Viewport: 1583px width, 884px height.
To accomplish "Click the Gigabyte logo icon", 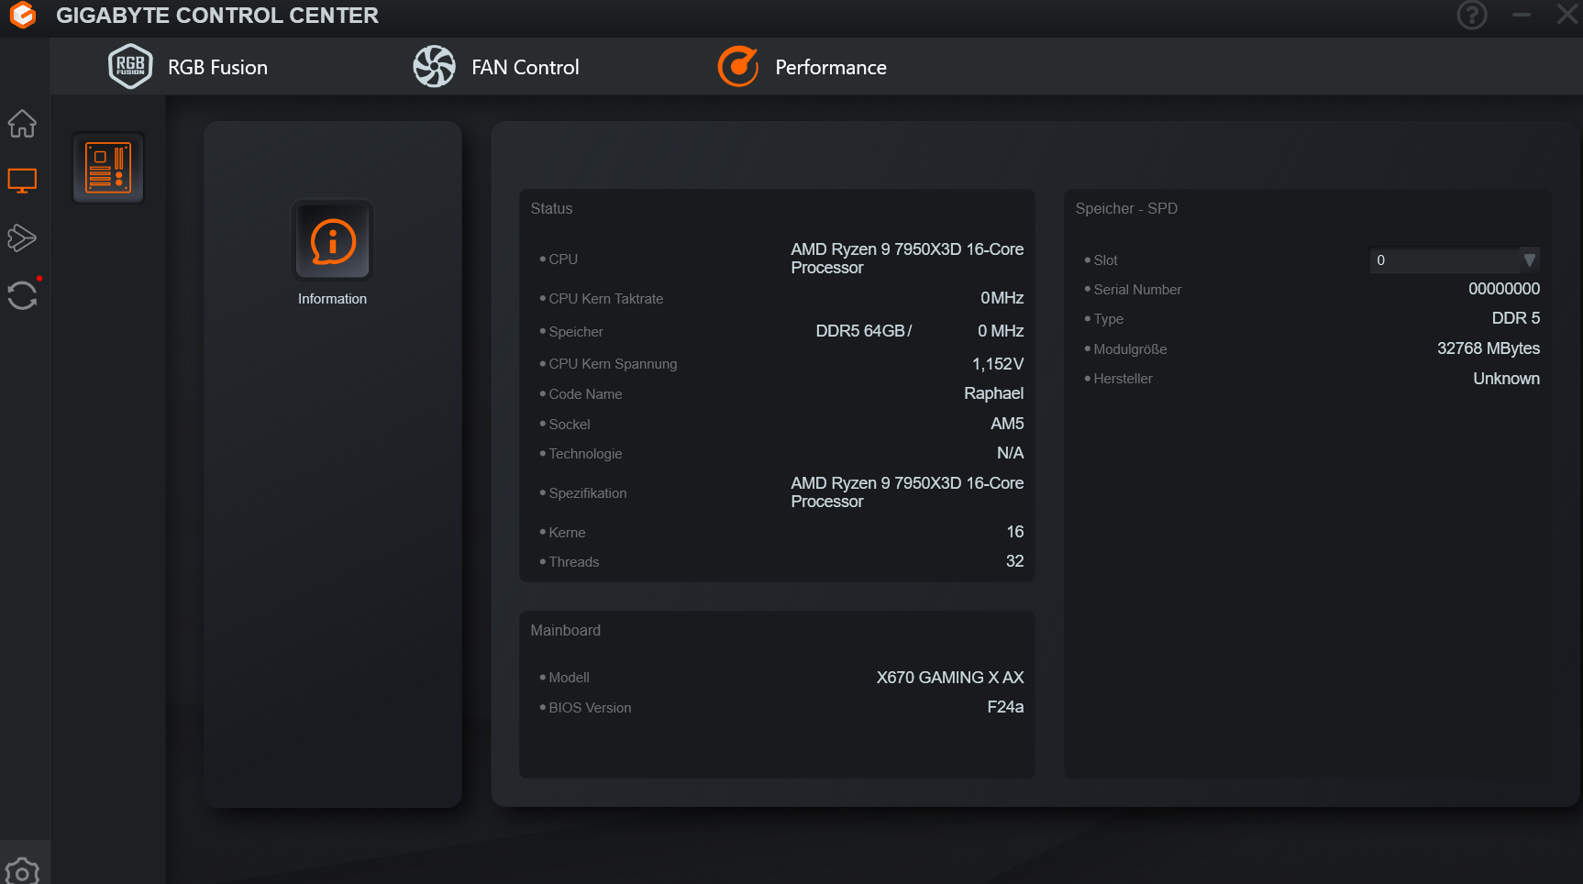I will [x=22, y=15].
